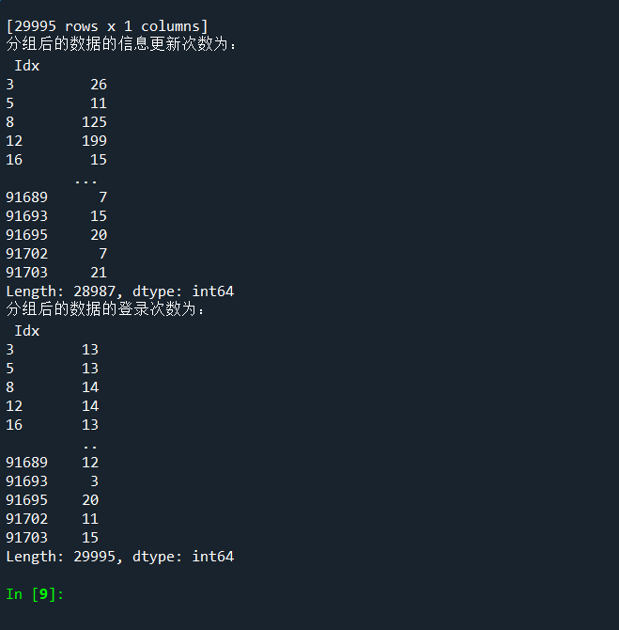Viewport: 619px width, 630px height.
Task: Click the Idx header above update counts
Action: (26, 66)
